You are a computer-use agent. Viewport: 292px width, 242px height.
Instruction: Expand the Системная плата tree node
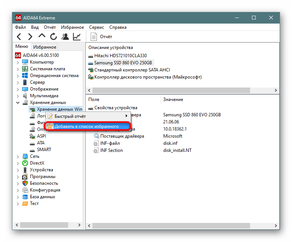[18, 69]
